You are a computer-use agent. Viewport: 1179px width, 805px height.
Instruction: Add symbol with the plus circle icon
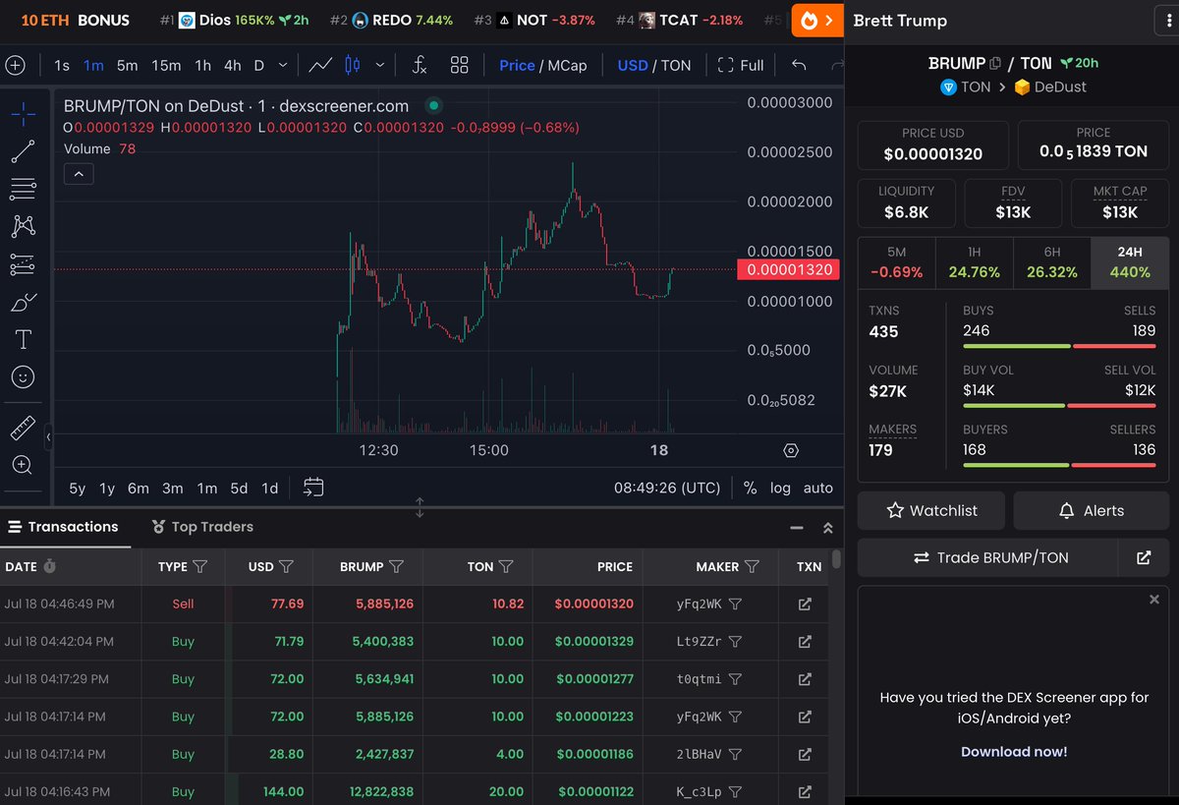click(x=15, y=65)
